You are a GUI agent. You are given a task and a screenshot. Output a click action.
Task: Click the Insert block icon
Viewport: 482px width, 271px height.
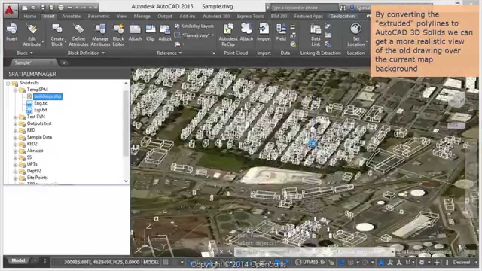12,29
